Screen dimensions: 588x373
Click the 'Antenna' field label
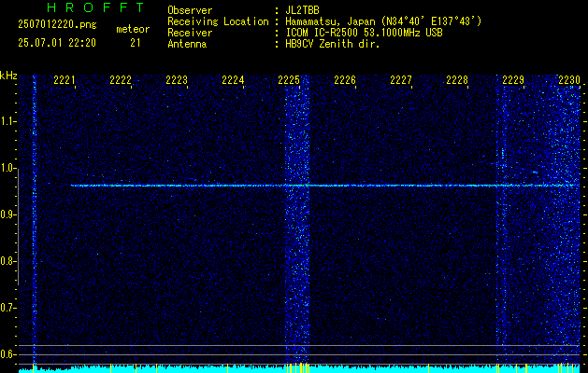187,44
